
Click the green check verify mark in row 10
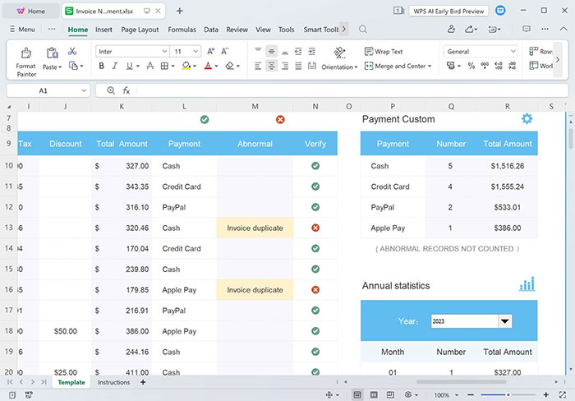coord(315,166)
